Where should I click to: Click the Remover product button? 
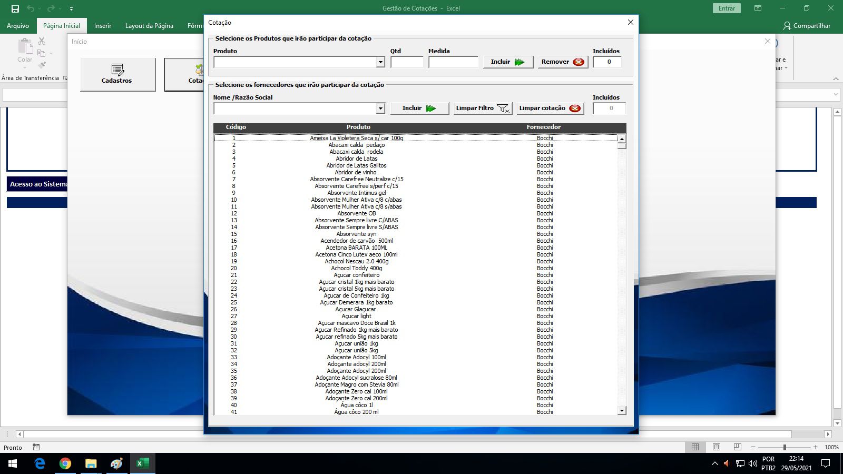coord(562,62)
